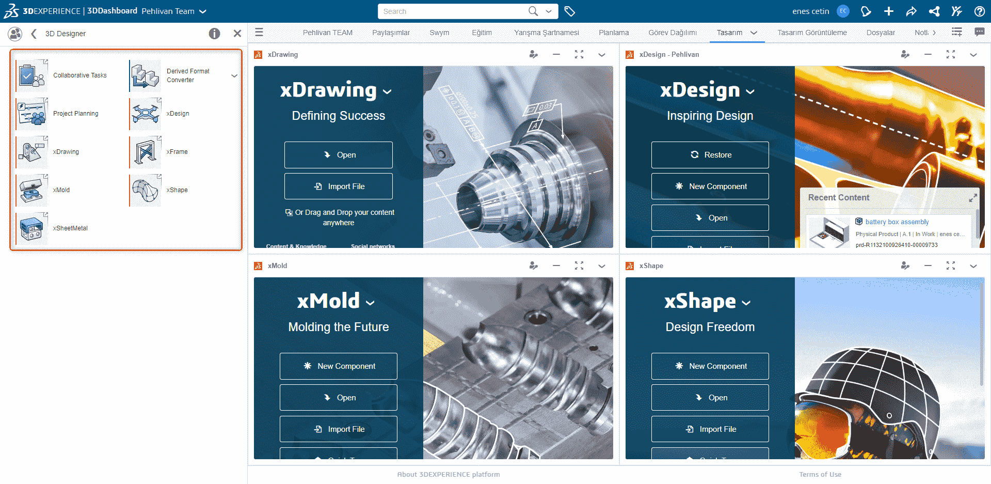
Task: Open About 3DEXPERIENCE platform link
Action: coord(449,474)
